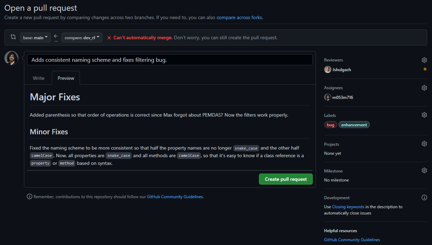Expand the compare: dev_rf branch dropdown

click(x=82, y=37)
